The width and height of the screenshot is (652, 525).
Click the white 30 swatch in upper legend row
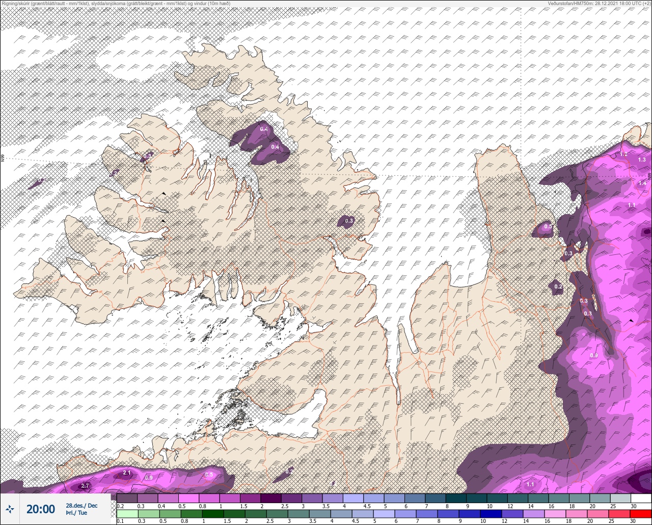click(641, 498)
